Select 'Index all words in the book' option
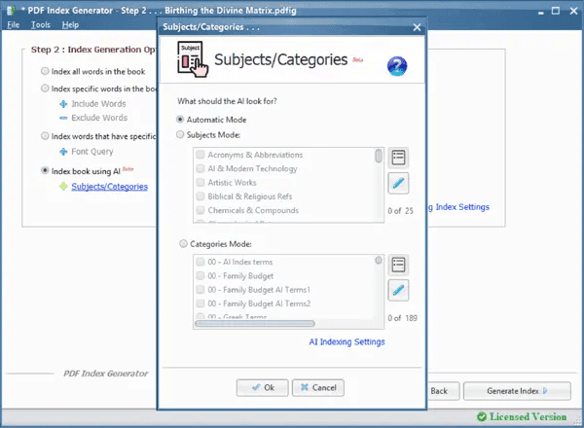584x428 pixels. (45, 71)
